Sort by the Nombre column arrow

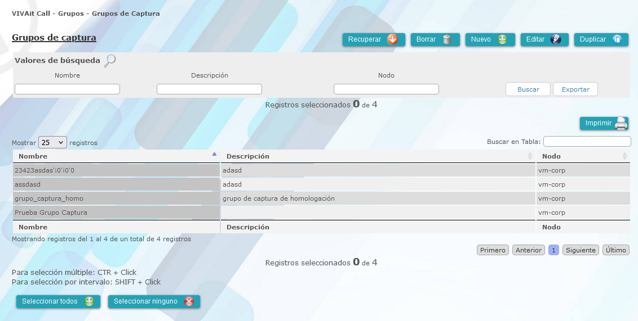point(214,154)
